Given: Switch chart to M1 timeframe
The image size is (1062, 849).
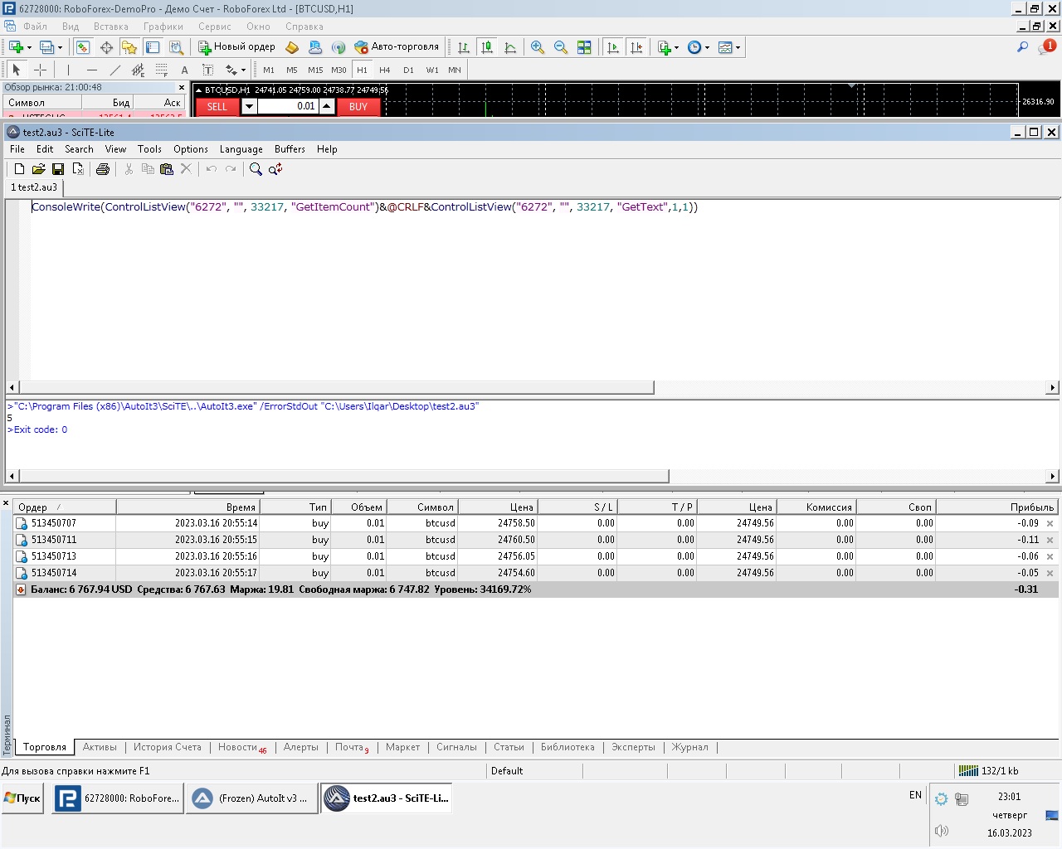Looking at the screenshot, I should (x=269, y=70).
